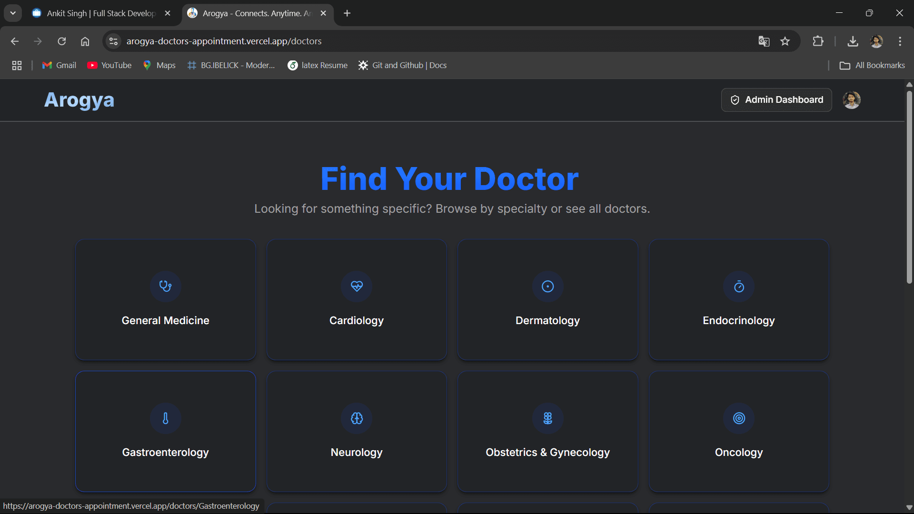
Task: Open browser Downloads
Action: point(853,41)
